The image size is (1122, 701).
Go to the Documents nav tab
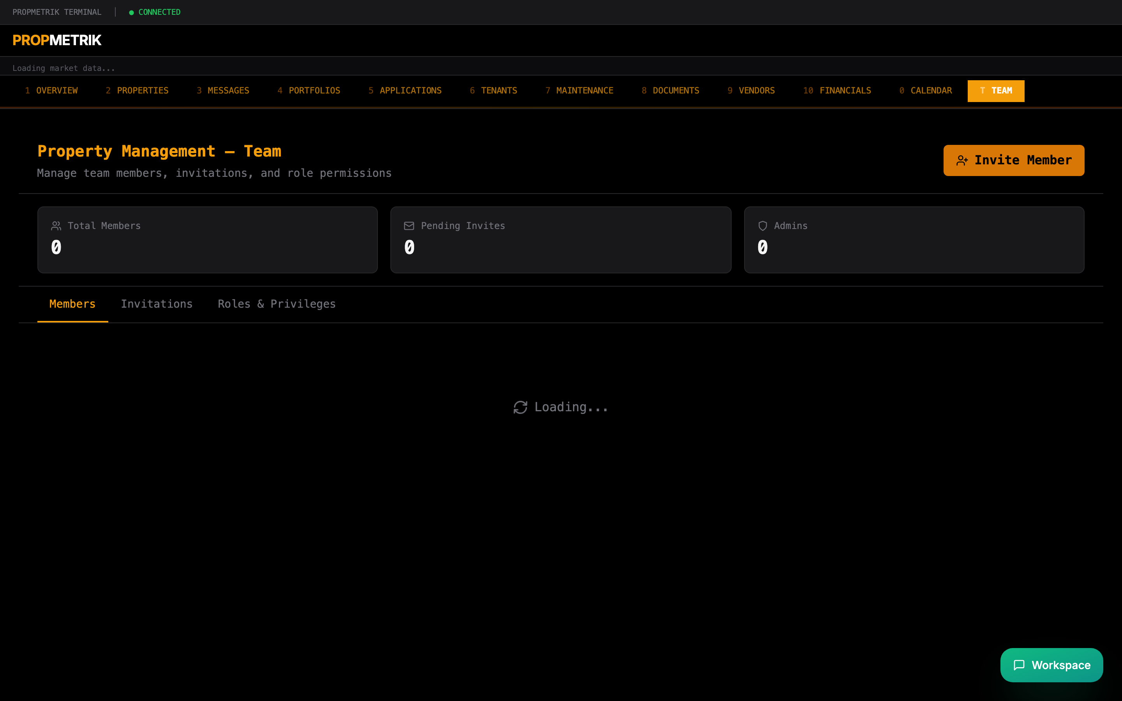coord(670,90)
